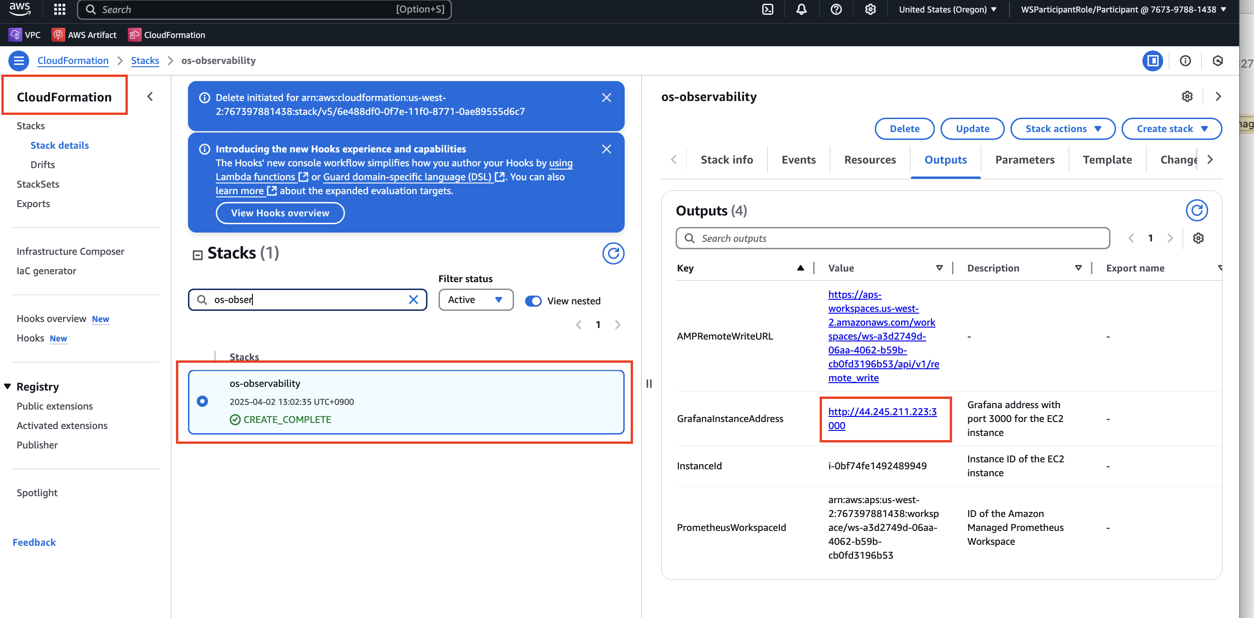Open the AWS services grid menu

point(59,9)
